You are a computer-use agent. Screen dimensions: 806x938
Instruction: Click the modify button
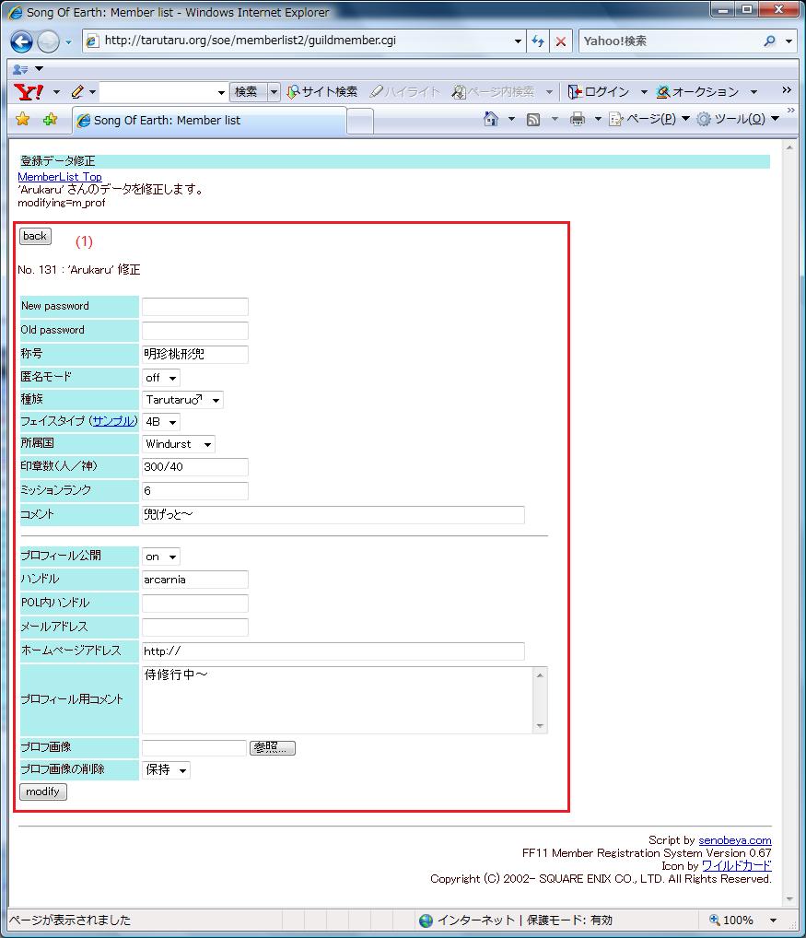42,791
